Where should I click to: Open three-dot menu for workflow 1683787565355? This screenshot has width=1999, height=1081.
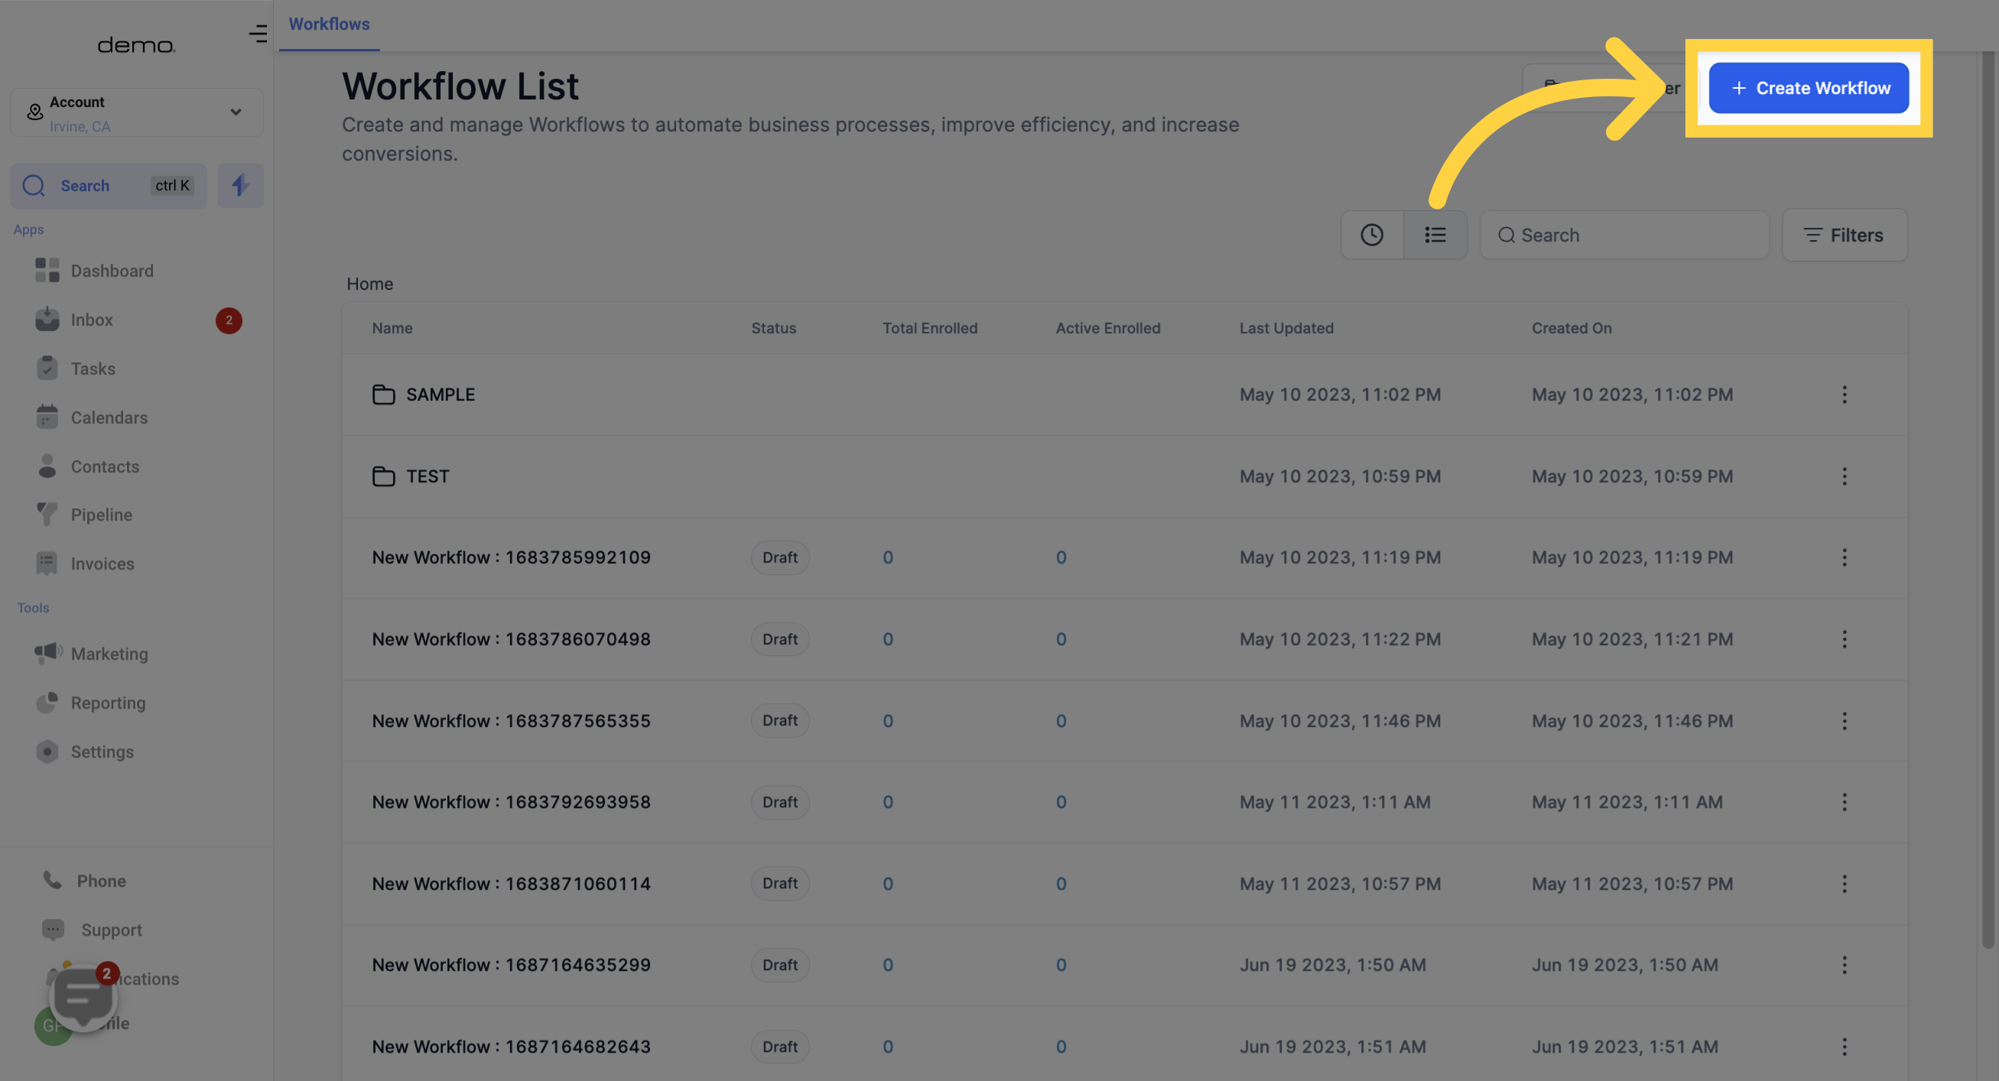(x=1845, y=720)
